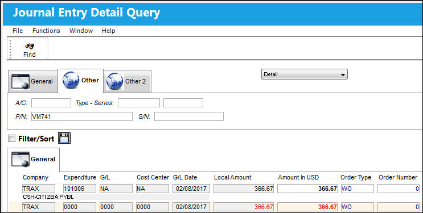423x213 pixels.
Task: Switch to the upper General tab
Action: tap(32, 81)
